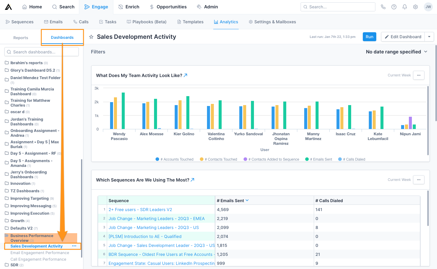This screenshot has width=437, height=269.
Task: Expand Improving Messaging folder
Action: [x=31, y=206]
